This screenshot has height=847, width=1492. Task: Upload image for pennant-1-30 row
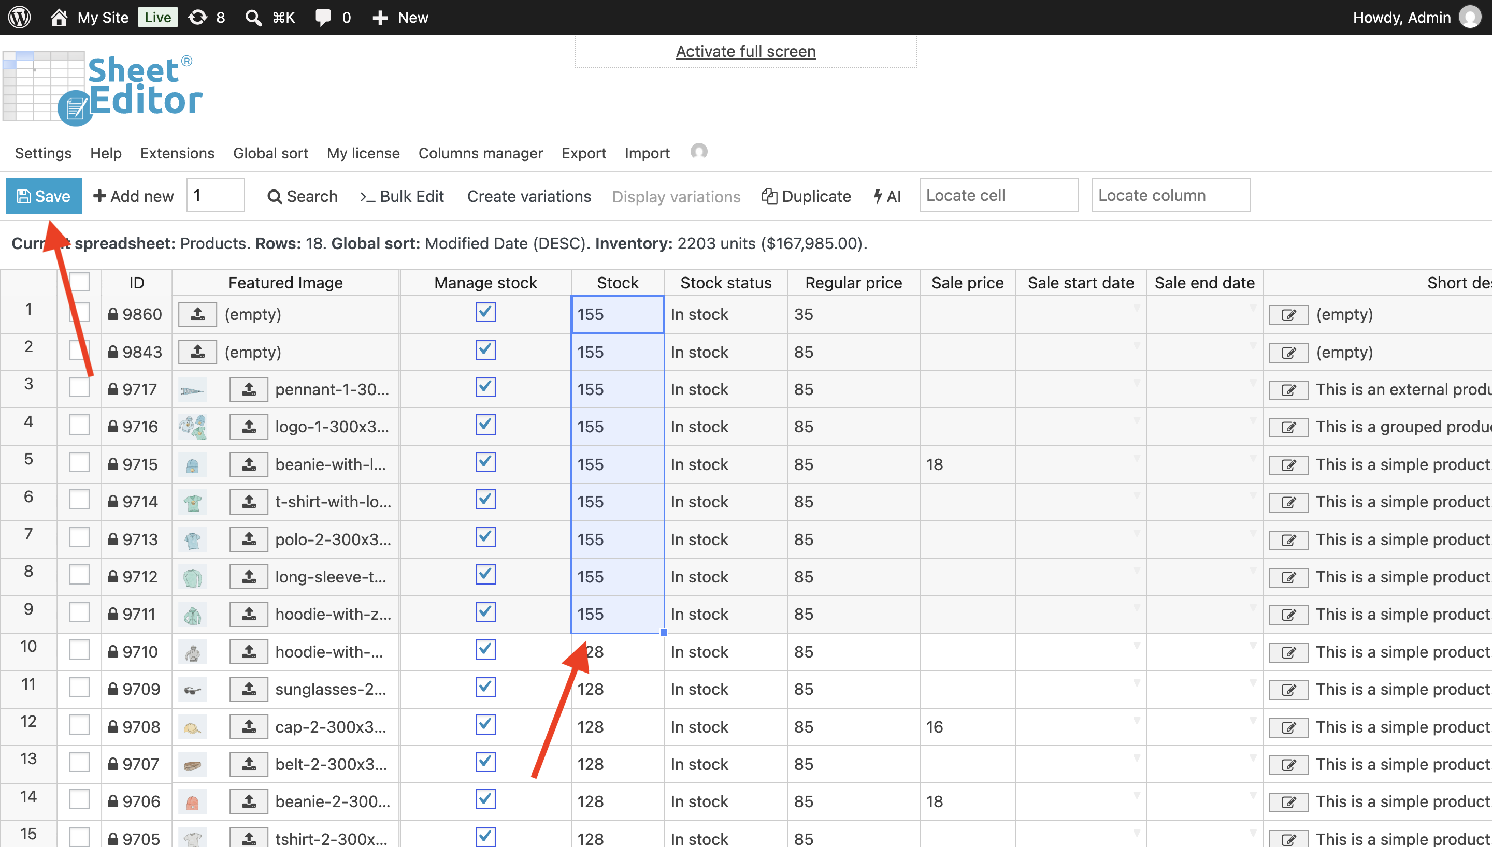click(x=249, y=389)
